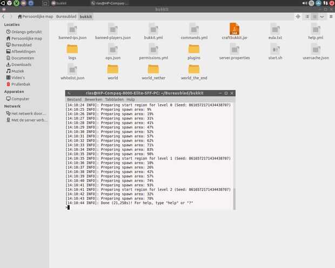Open Bureaublad in sidebar

click(19, 45)
